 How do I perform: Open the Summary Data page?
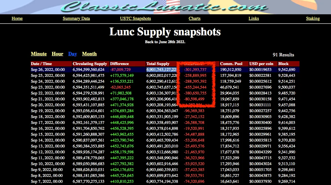pyautogui.click(x=76, y=18)
